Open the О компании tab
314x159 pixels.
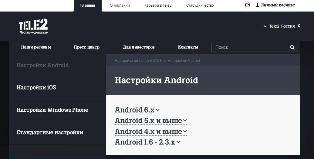[x=120, y=5]
